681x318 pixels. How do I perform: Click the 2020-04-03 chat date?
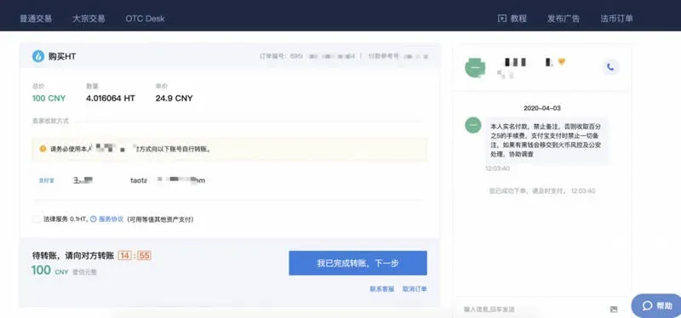pyautogui.click(x=541, y=108)
